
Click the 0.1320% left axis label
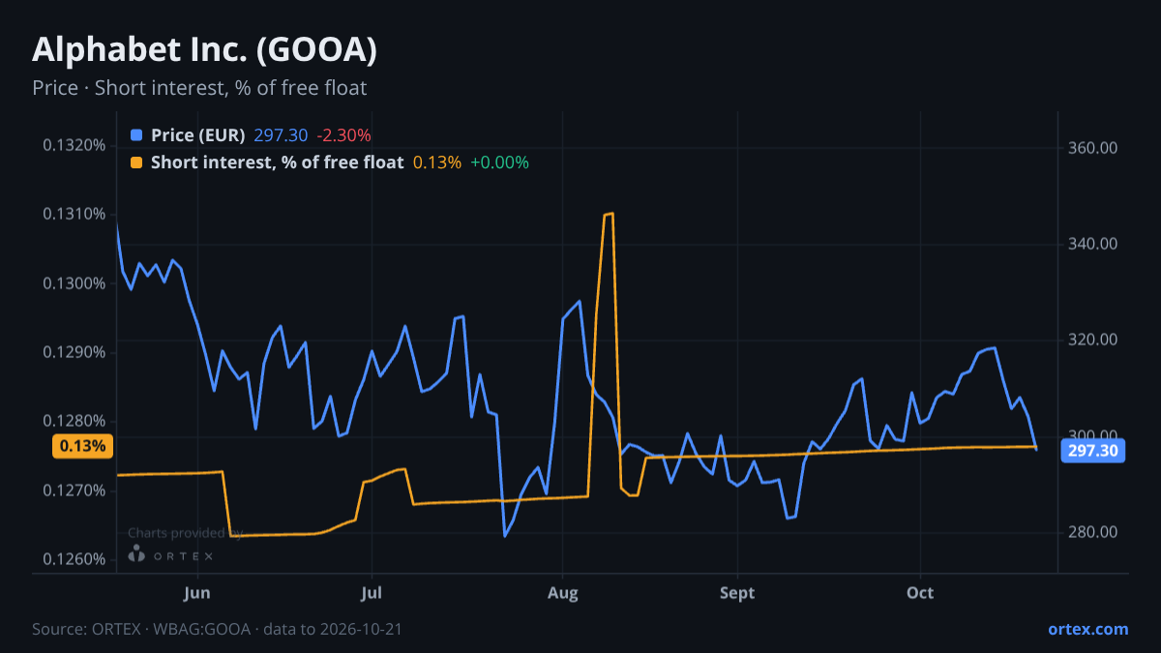point(74,145)
